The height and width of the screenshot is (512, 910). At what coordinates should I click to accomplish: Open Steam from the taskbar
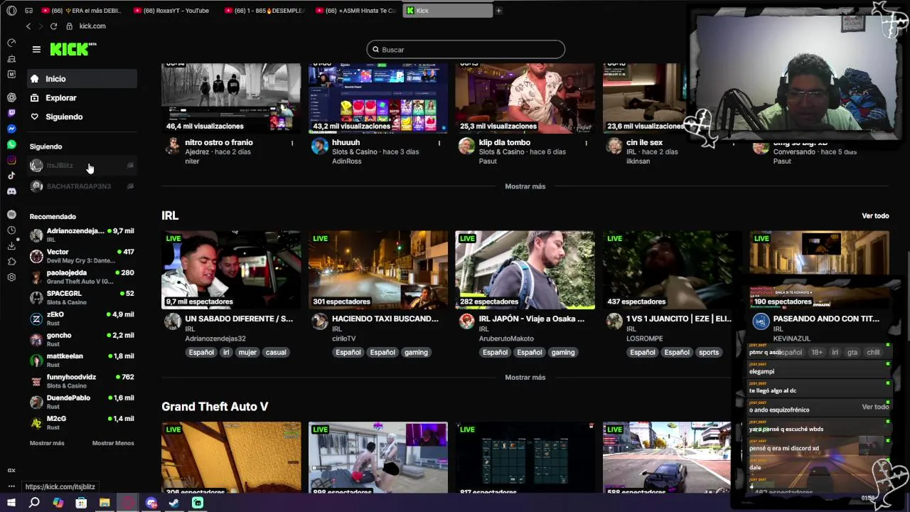click(x=174, y=503)
